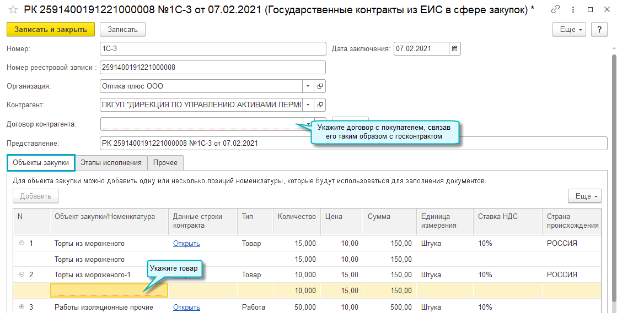Add document to favorites with star icon
Screen dimensions: 617x313
(x=13, y=9)
